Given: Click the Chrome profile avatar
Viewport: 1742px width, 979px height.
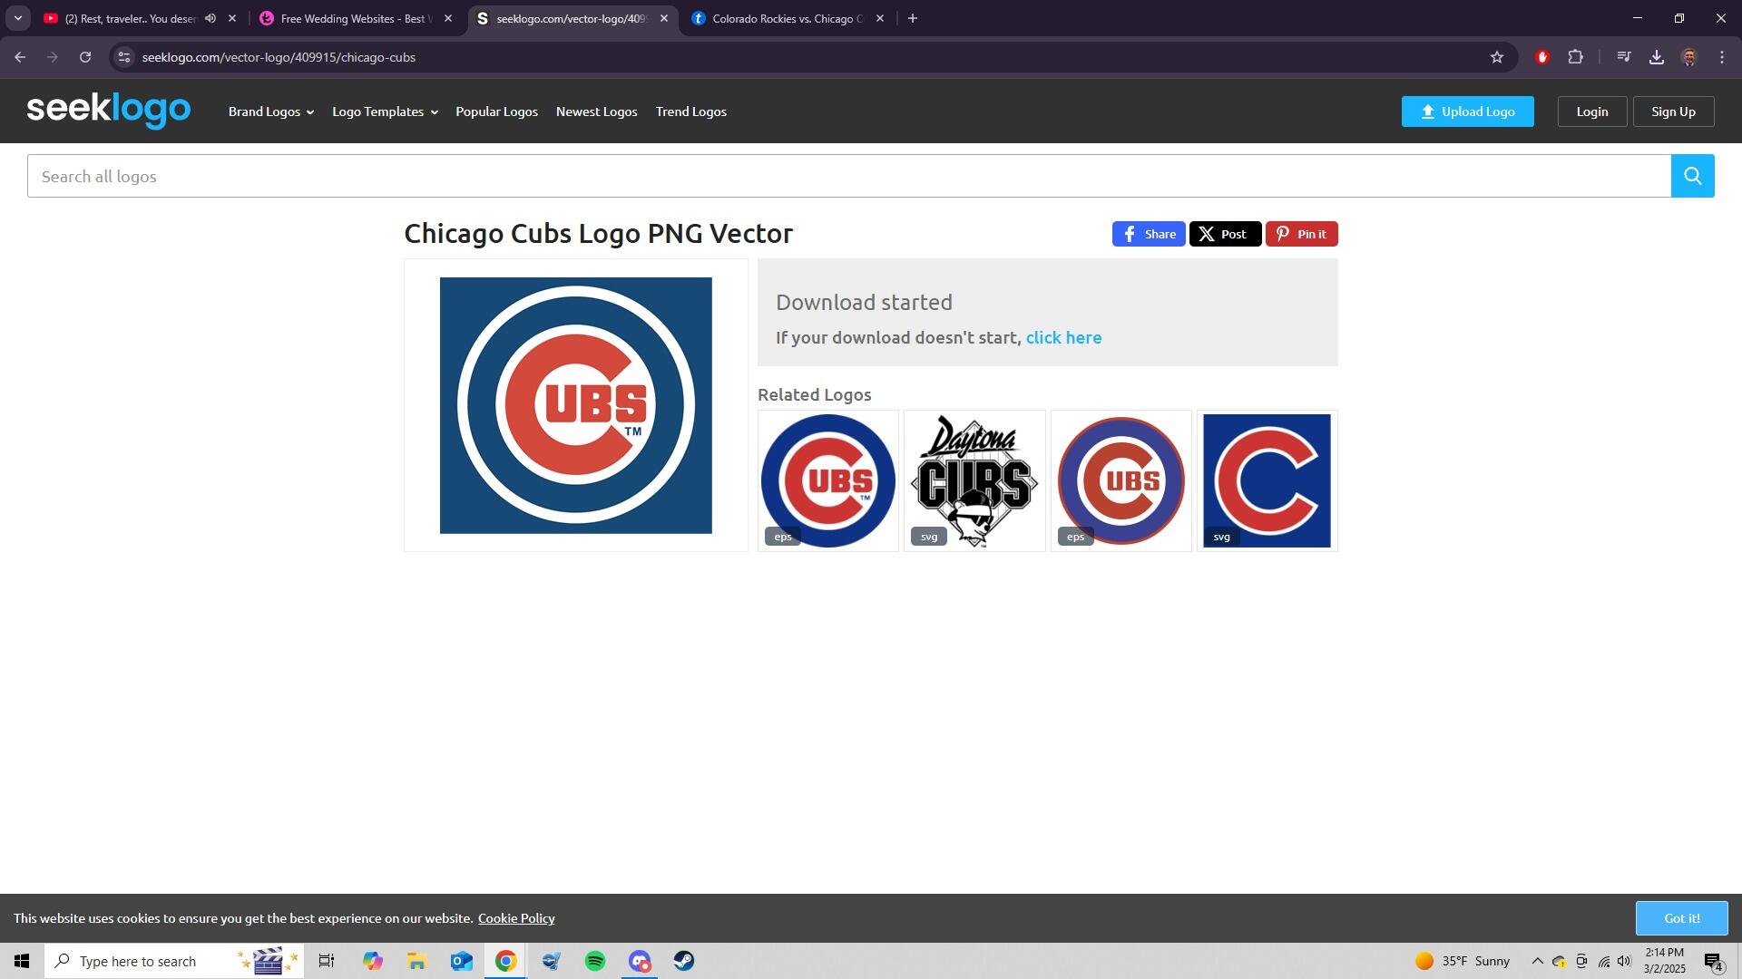Looking at the screenshot, I should [x=1689, y=57].
